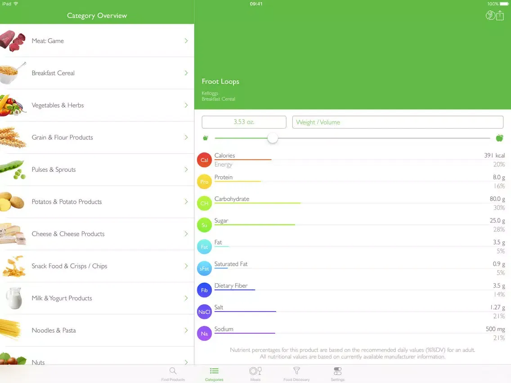Expand Grain & Flour Products chevron

pyautogui.click(x=186, y=137)
